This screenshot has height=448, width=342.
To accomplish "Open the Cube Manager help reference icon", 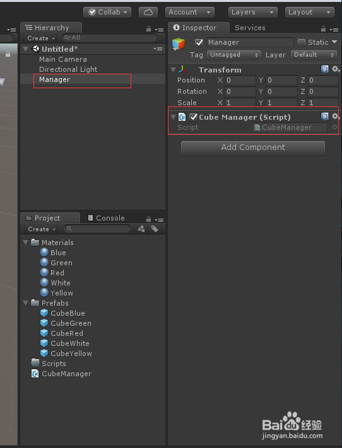I will click(x=324, y=117).
